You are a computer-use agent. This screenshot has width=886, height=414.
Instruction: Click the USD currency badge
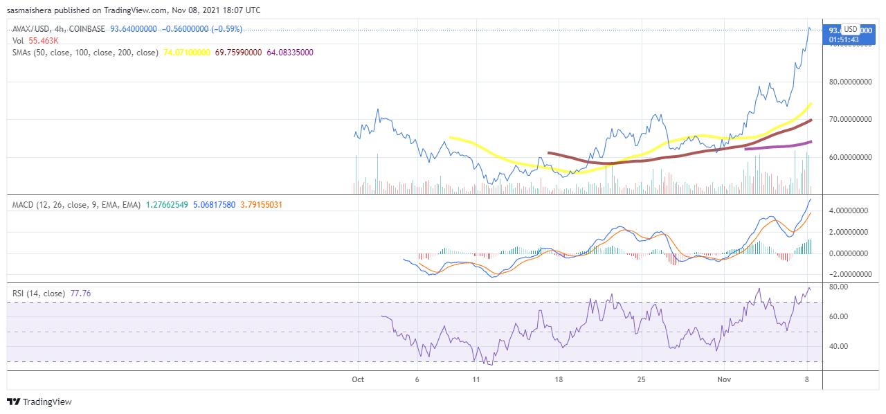(850, 29)
